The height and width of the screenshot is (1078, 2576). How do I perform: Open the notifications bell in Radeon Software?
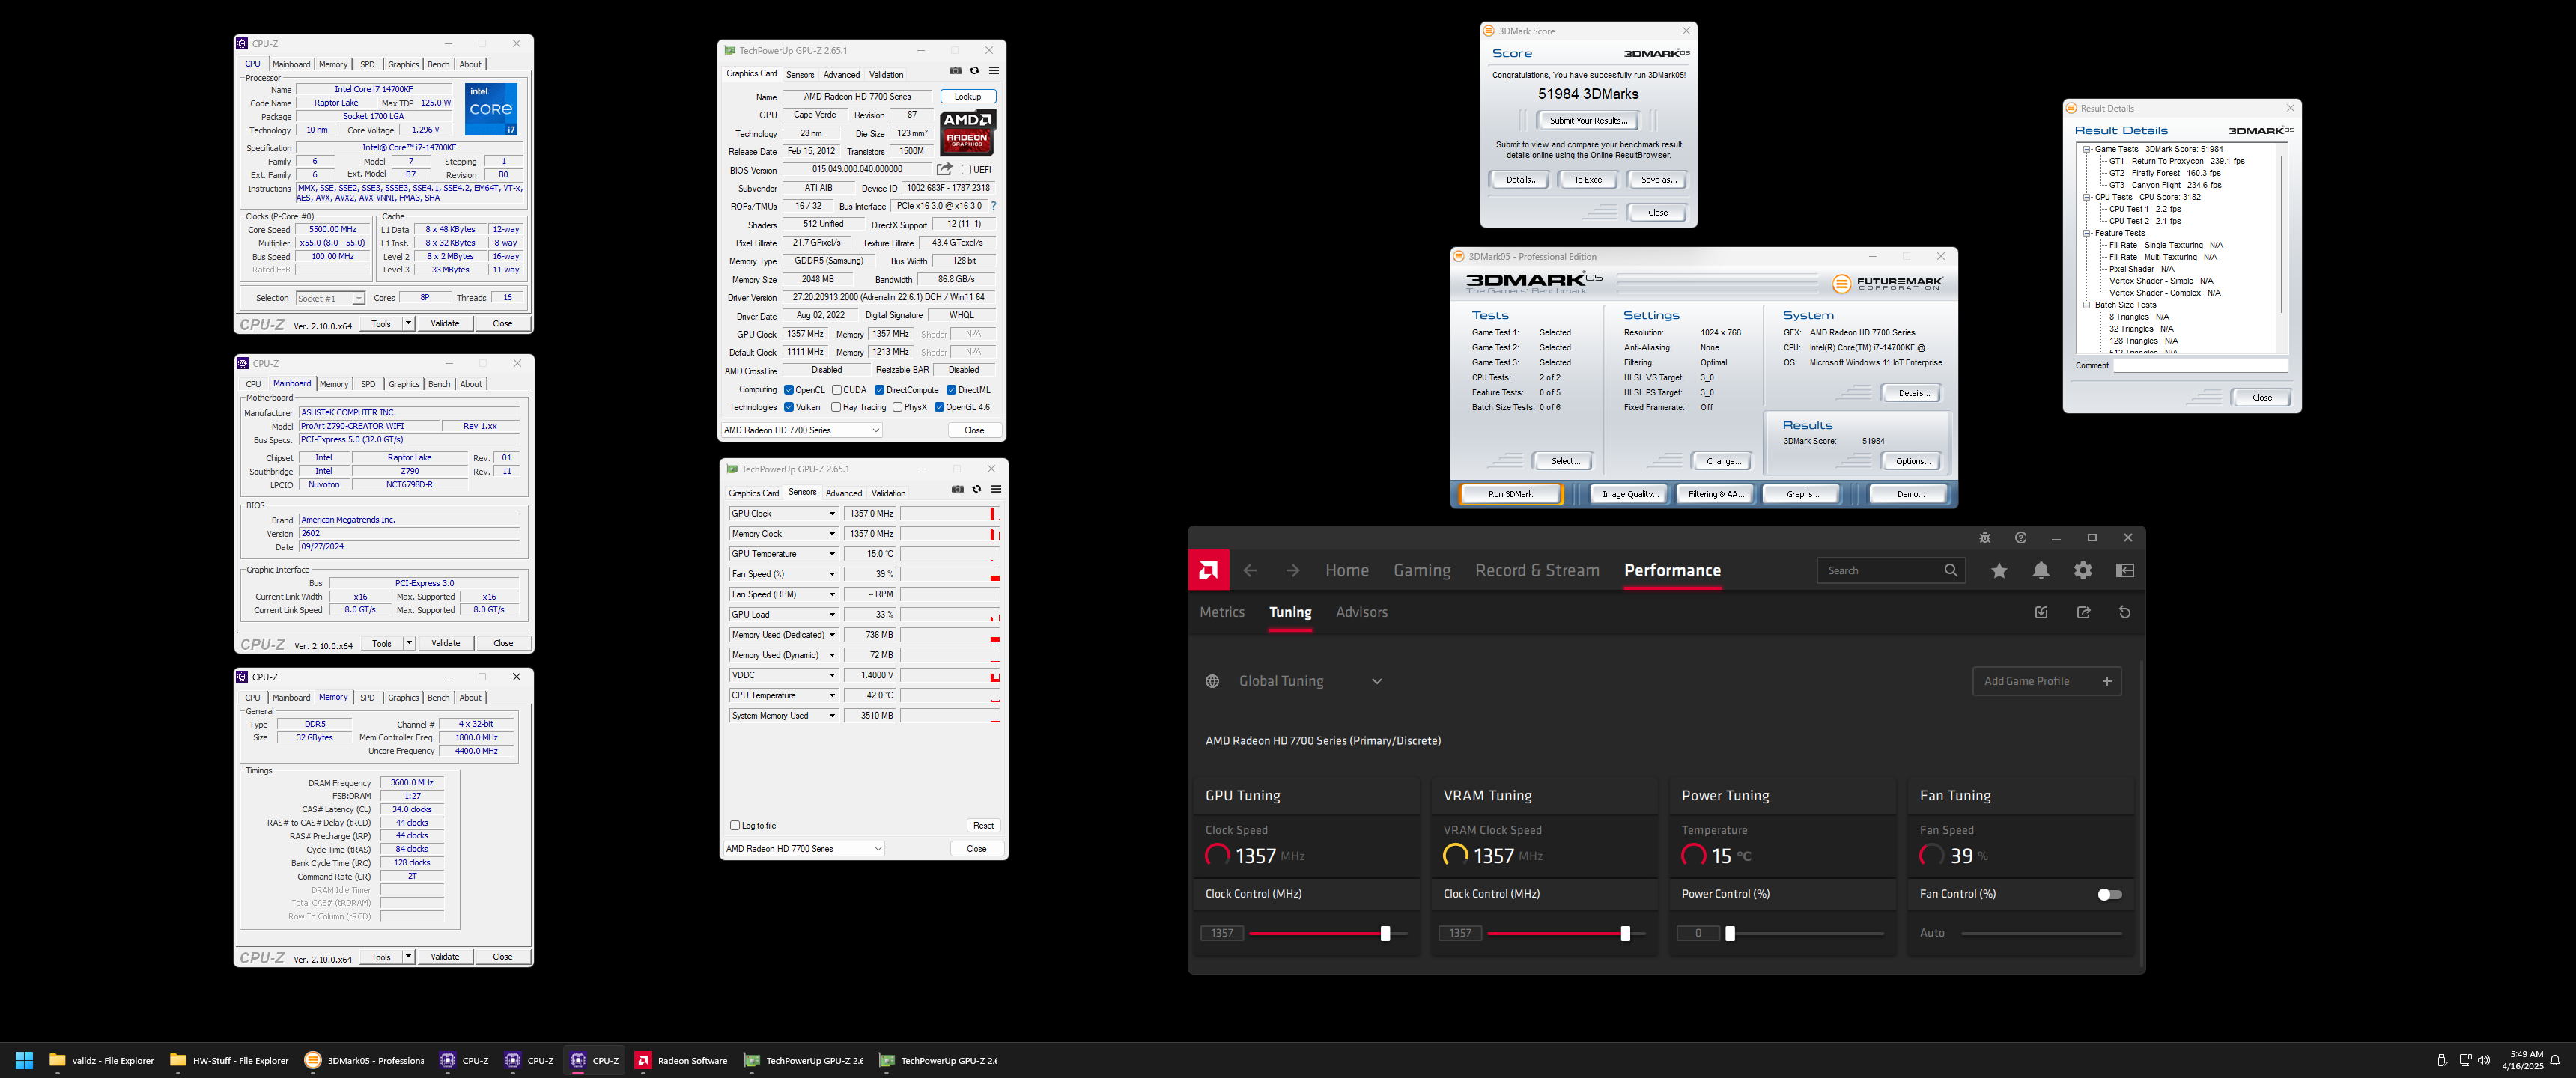tap(2041, 570)
